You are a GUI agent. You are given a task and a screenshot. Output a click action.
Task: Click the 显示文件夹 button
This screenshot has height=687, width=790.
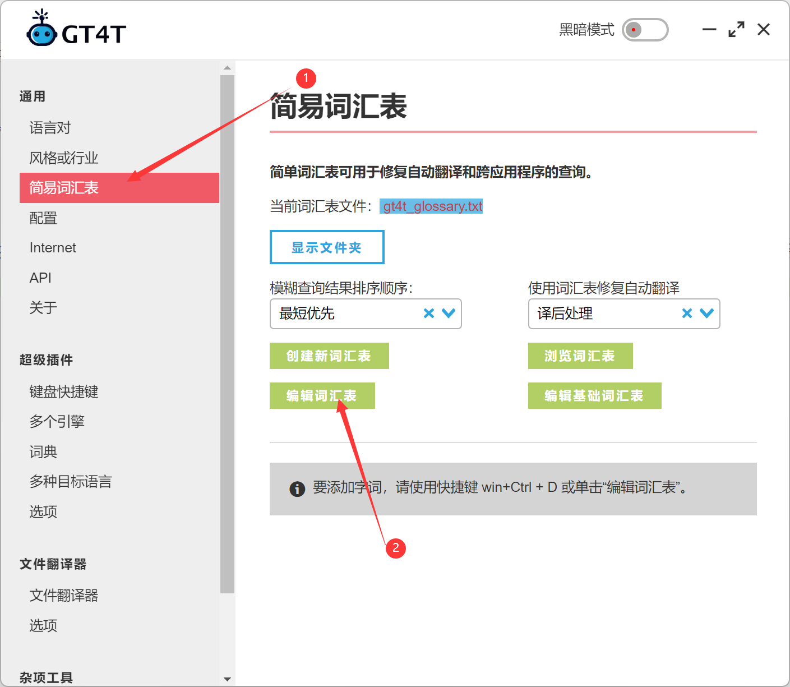tap(327, 247)
